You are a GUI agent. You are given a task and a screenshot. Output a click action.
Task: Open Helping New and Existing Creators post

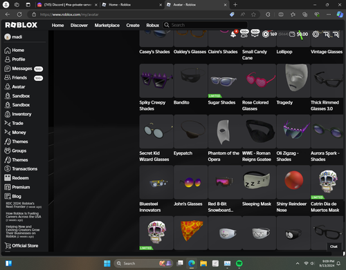23,231
